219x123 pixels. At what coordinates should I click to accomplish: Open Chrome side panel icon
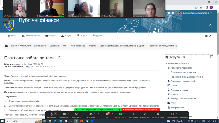207,8
